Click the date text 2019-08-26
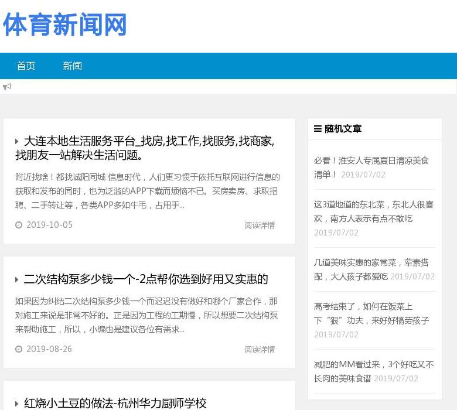The height and width of the screenshot is (410, 457). (49, 349)
